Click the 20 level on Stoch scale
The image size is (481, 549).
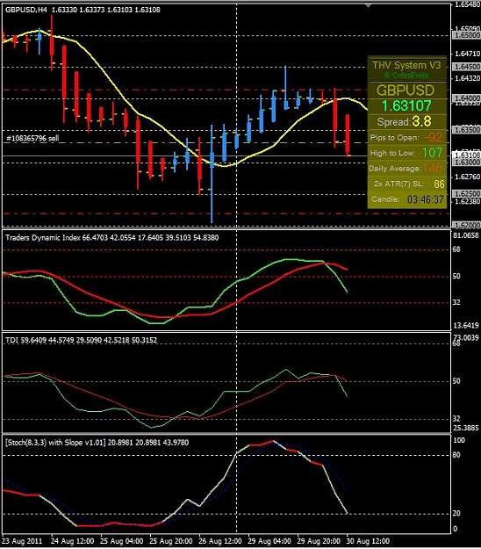coord(456,513)
